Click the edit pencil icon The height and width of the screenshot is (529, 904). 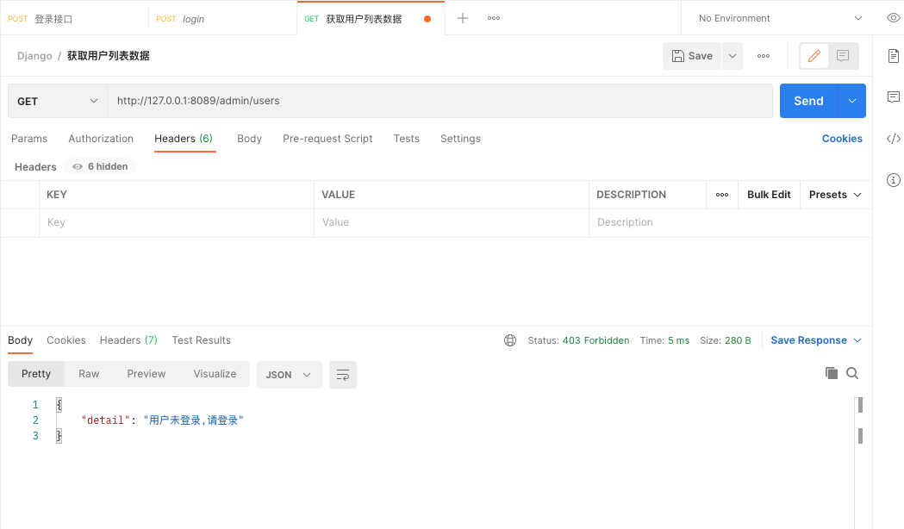point(814,56)
